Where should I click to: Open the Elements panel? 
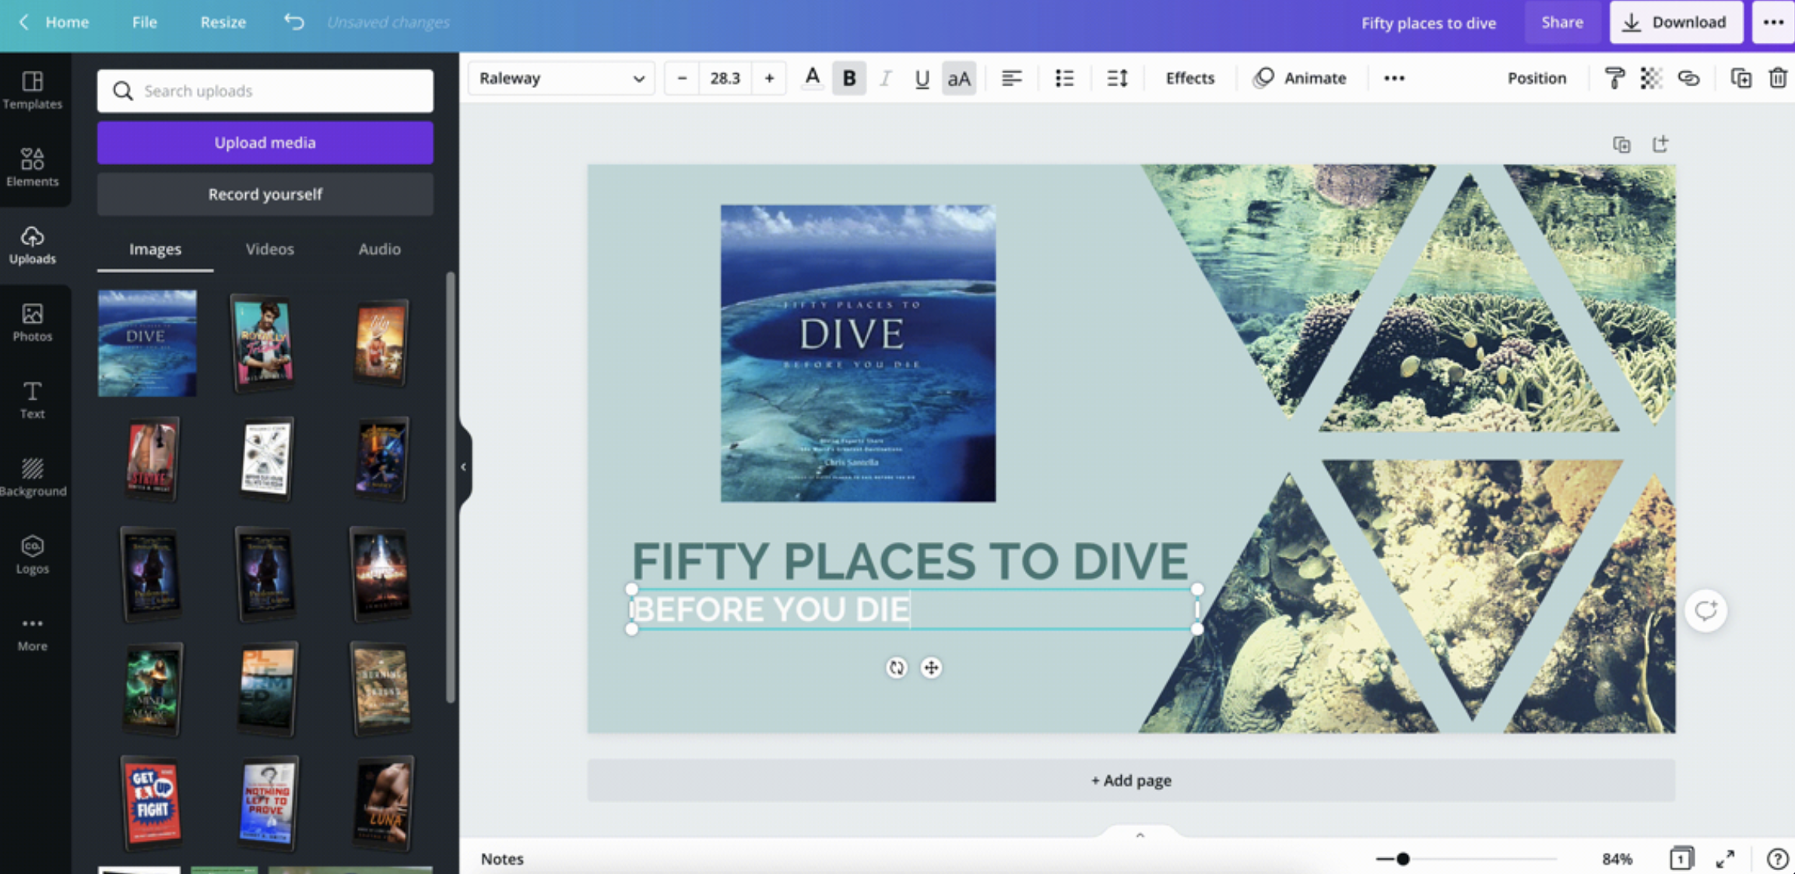click(32, 167)
